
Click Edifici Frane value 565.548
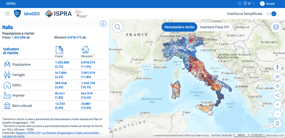click(x=61, y=83)
